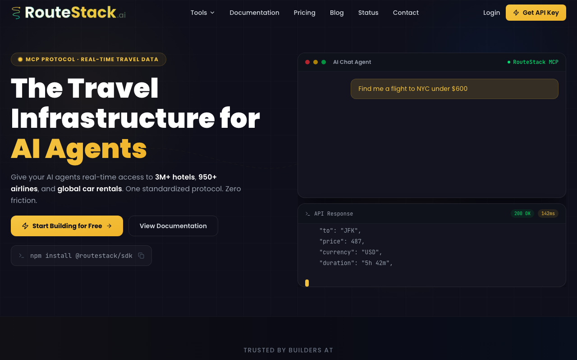This screenshot has height=360, width=577.
Task: Click the Get API Key button
Action: coord(536,13)
